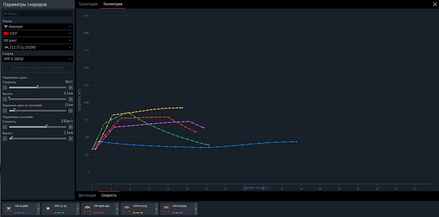Increase target altitude with plus button
The height and width of the screenshot is (217, 439).
pyautogui.click(x=71, y=99)
